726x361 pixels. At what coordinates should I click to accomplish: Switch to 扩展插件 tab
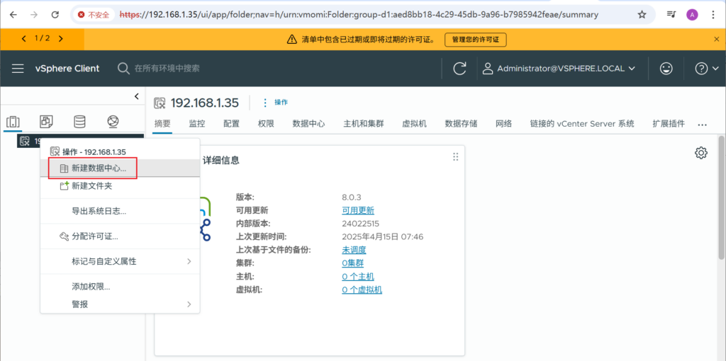pyautogui.click(x=669, y=123)
